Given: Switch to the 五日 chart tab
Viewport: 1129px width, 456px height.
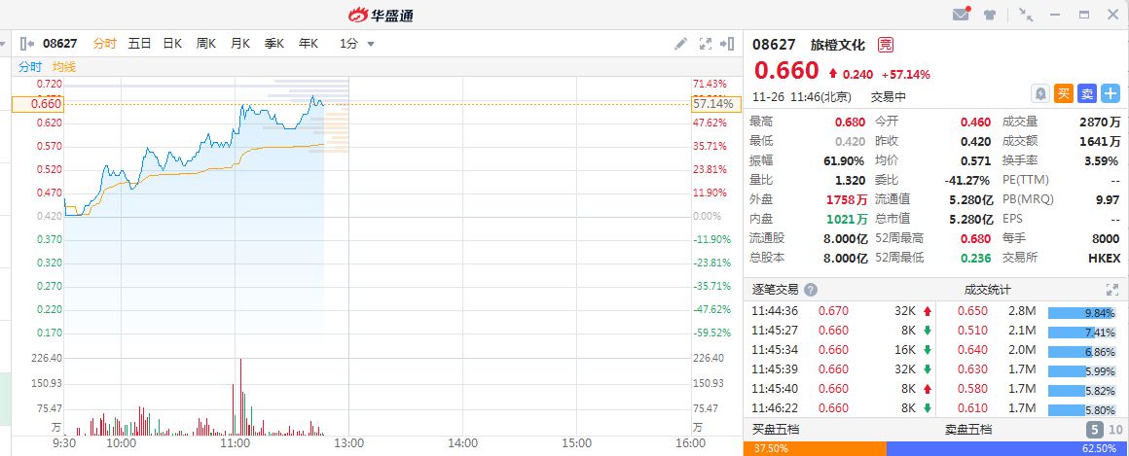Looking at the screenshot, I should [139, 44].
